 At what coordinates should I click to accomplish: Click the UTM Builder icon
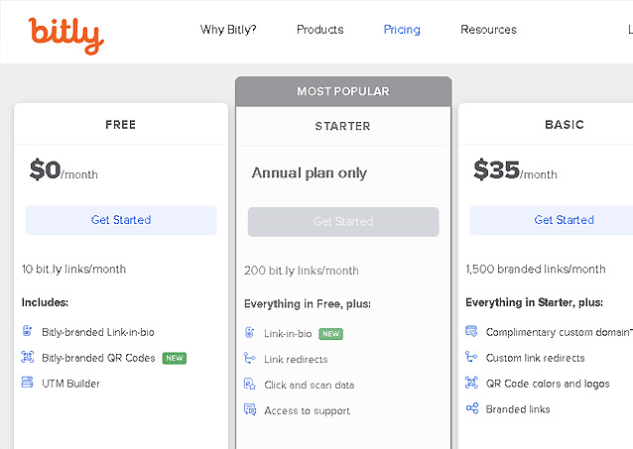27,383
